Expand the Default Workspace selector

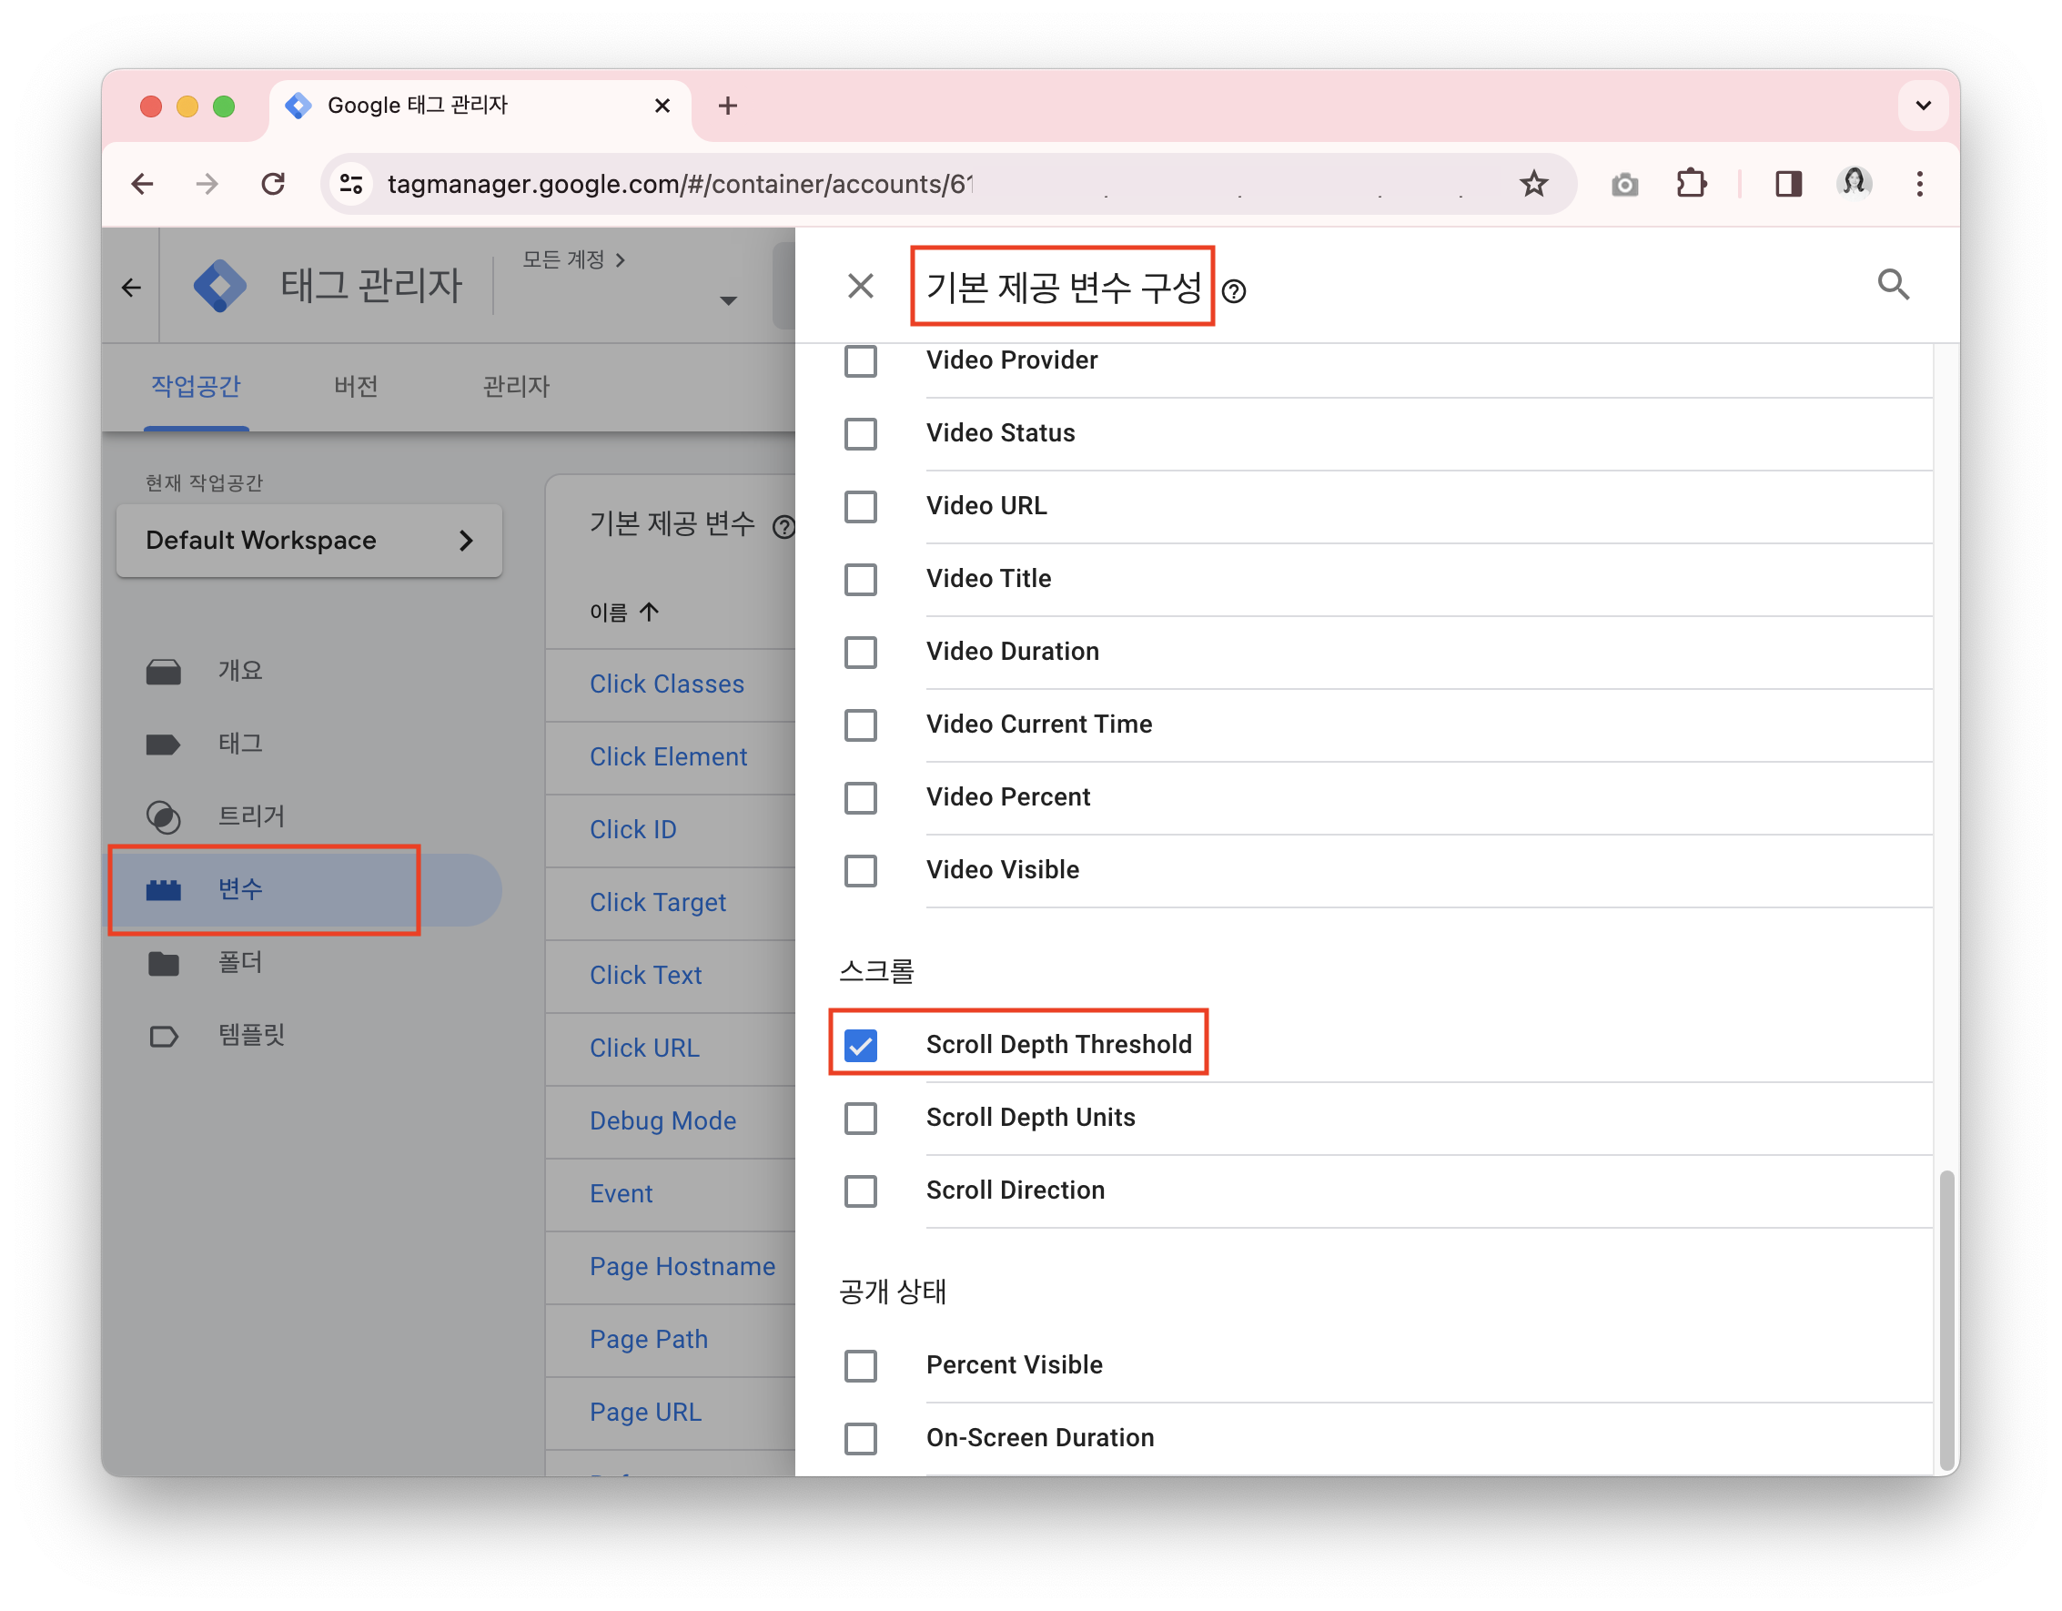(x=308, y=540)
